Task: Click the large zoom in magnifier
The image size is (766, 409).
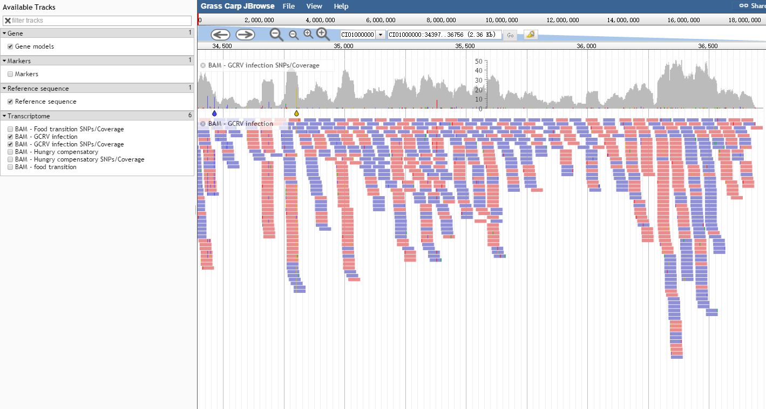Action: tap(323, 34)
